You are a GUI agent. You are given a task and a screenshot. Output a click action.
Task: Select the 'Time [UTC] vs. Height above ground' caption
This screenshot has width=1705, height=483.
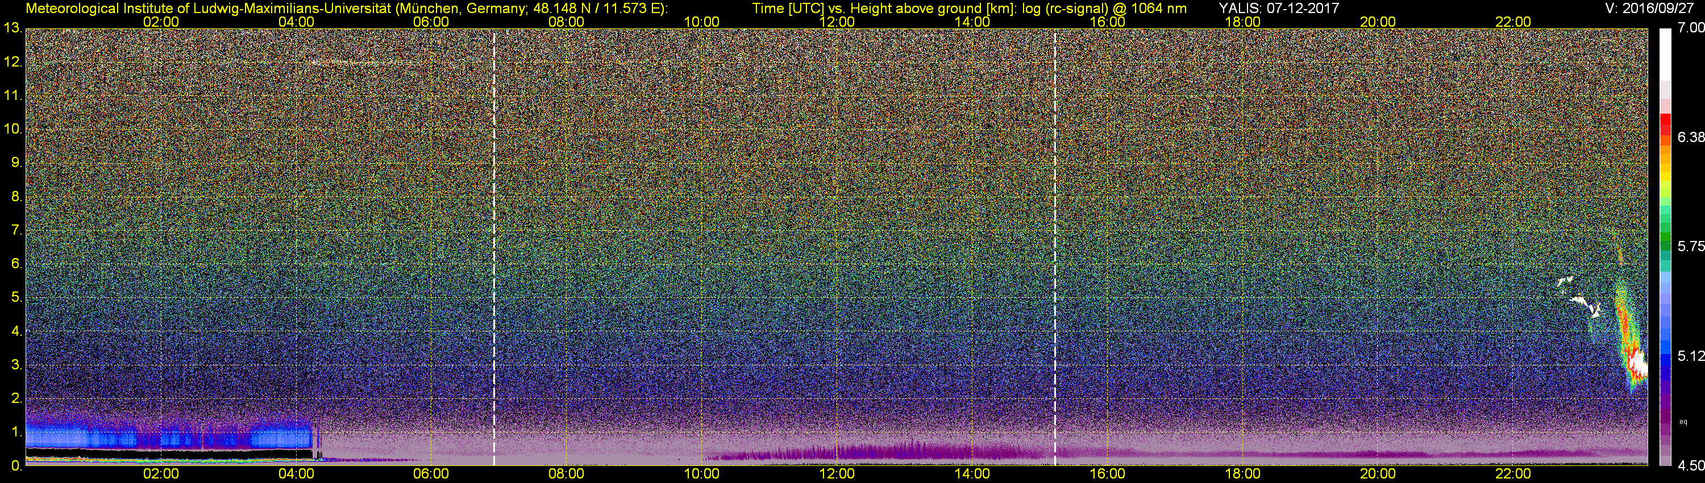[x=970, y=9]
